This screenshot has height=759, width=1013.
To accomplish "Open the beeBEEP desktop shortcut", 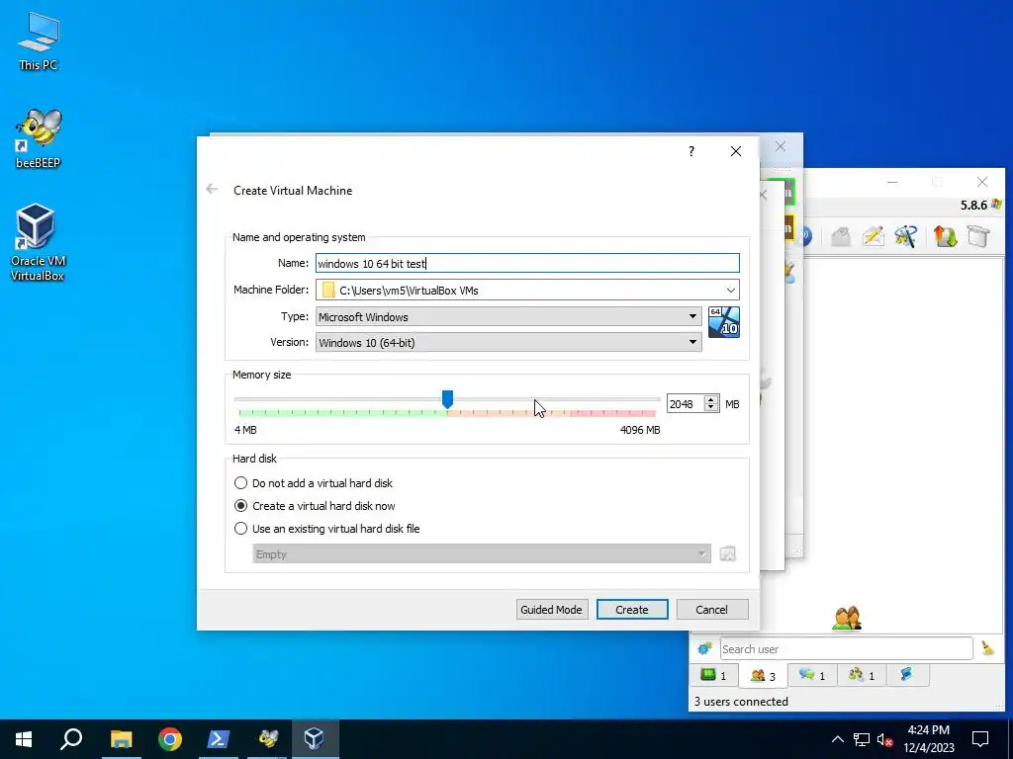I will click(39, 138).
